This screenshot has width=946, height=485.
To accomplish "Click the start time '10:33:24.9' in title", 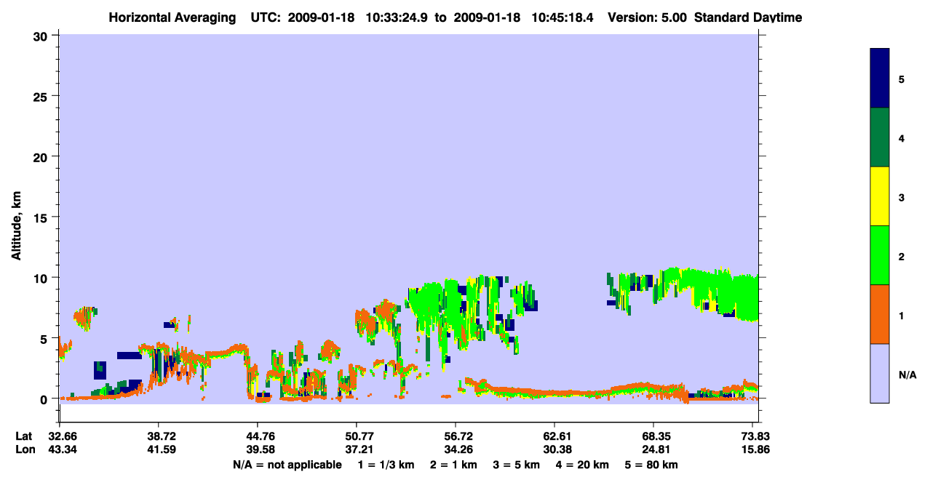I will (x=397, y=17).
